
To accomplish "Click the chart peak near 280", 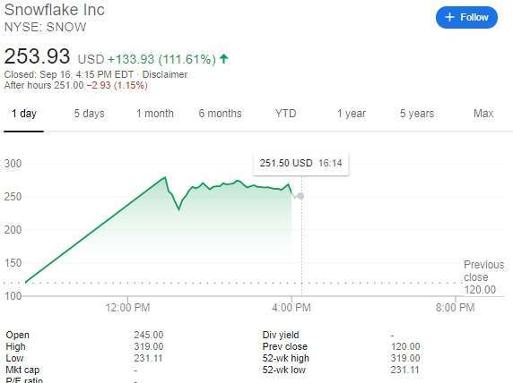I will 165,177.
